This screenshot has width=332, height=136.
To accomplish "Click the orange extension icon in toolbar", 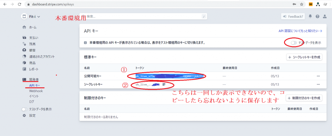I will tap(311, 5).
